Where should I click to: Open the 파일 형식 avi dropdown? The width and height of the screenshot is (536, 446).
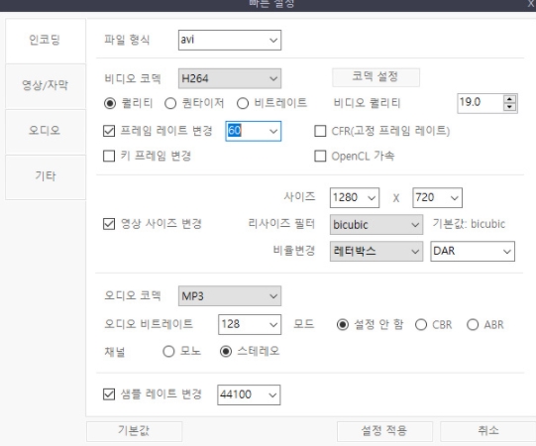(230, 40)
